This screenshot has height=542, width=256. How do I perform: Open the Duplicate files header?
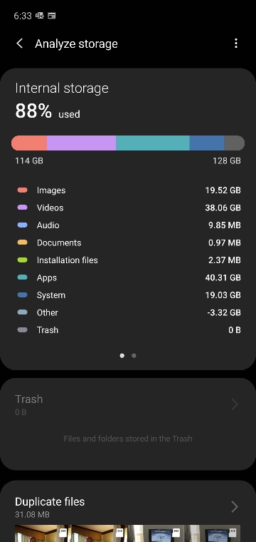coord(50,501)
